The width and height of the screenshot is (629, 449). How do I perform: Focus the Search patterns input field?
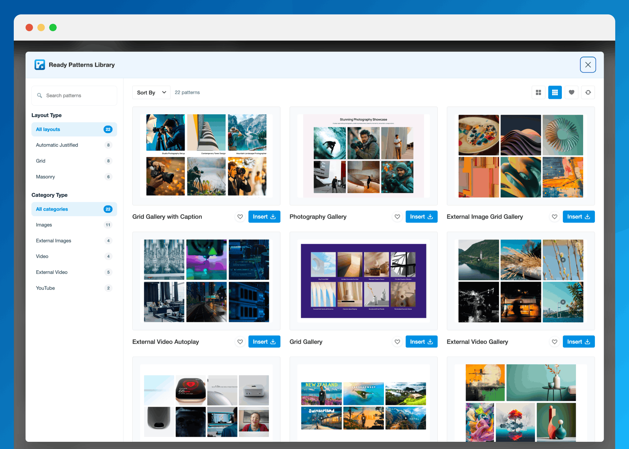click(x=74, y=96)
